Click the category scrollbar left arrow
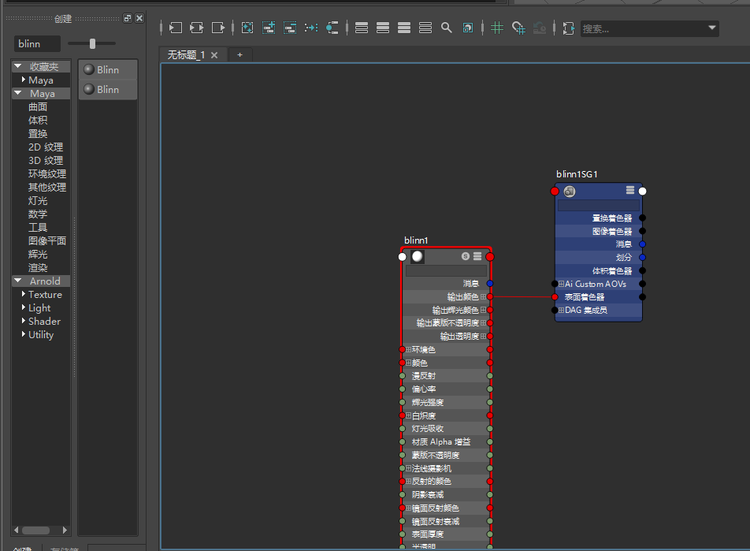750x551 pixels. (17, 530)
